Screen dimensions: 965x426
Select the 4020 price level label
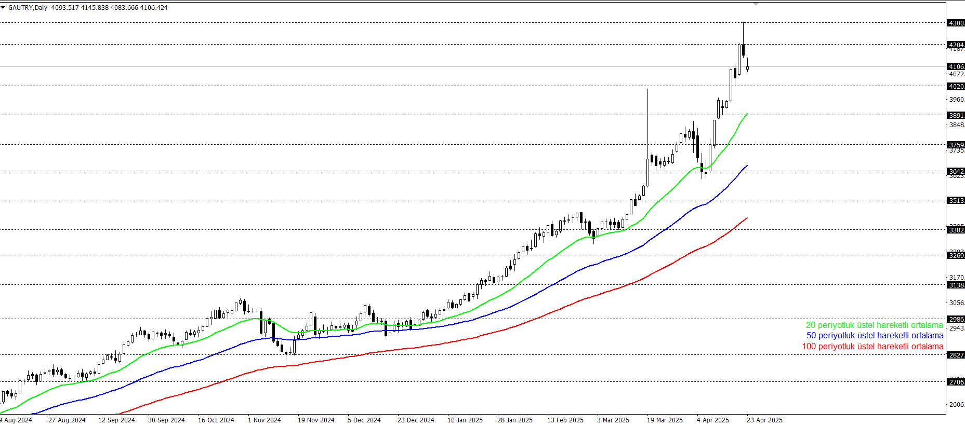coord(956,86)
